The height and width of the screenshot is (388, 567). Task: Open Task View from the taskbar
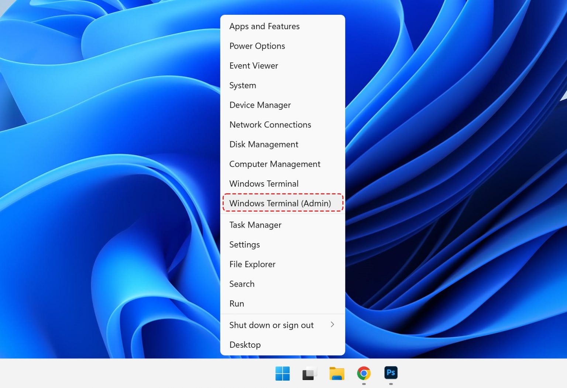(309, 373)
